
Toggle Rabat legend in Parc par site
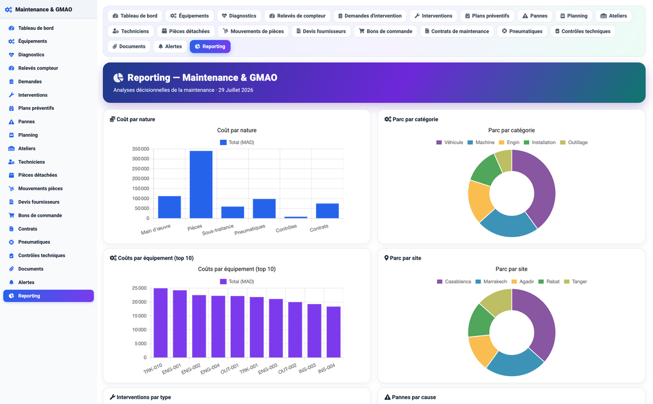point(549,282)
